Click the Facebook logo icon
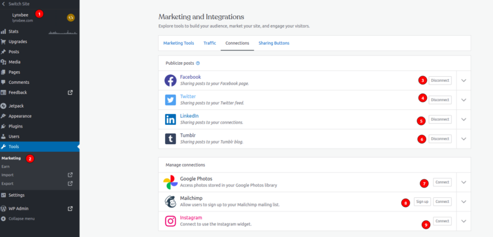 coord(170,81)
